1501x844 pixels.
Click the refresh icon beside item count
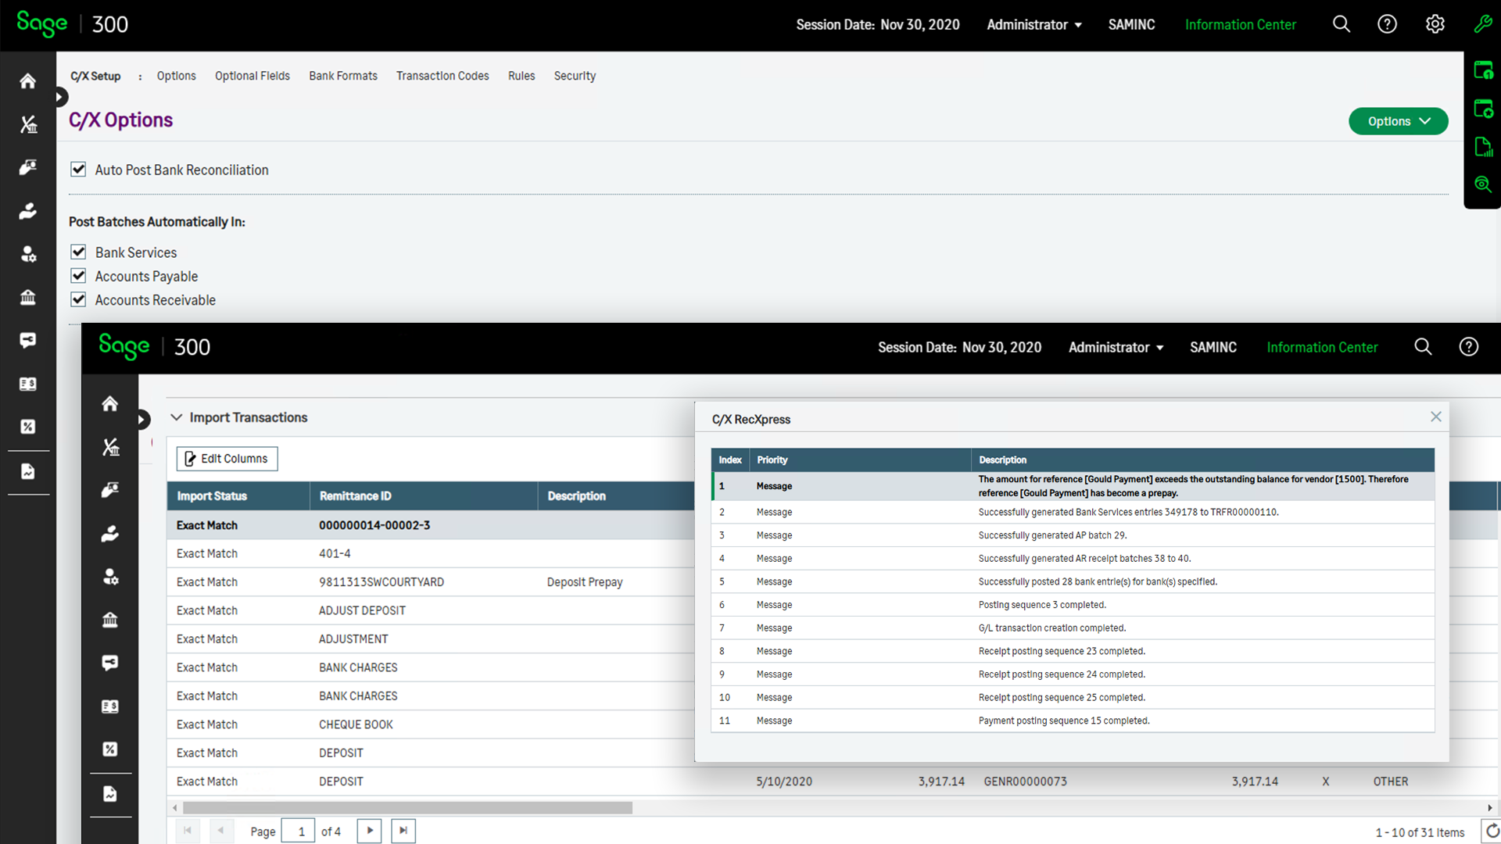pyautogui.click(x=1492, y=831)
